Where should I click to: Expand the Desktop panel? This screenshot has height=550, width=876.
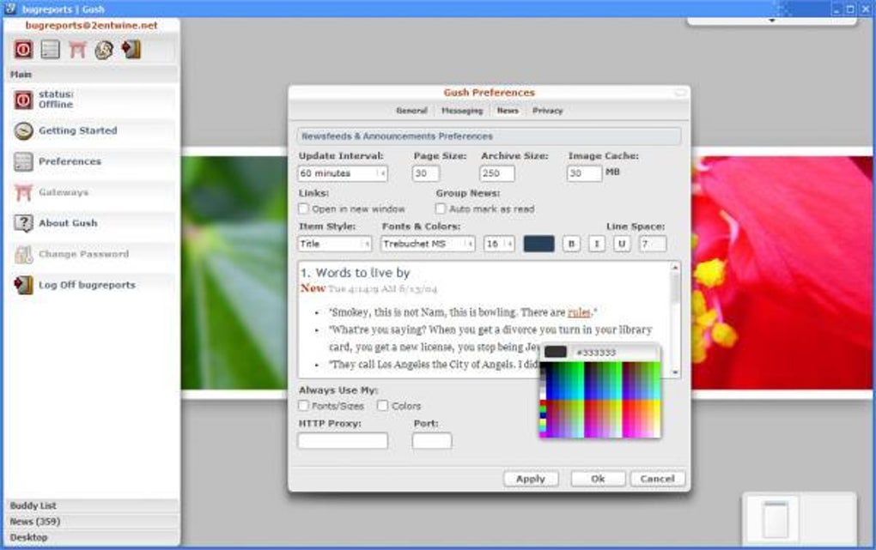(x=92, y=537)
